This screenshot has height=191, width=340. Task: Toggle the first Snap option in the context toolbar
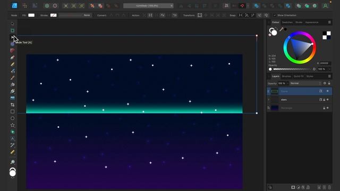click(x=241, y=15)
